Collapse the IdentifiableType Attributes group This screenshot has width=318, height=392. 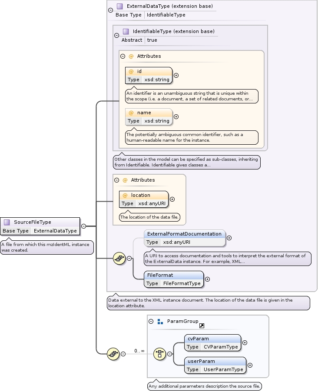pyautogui.click(x=123, y=56)
